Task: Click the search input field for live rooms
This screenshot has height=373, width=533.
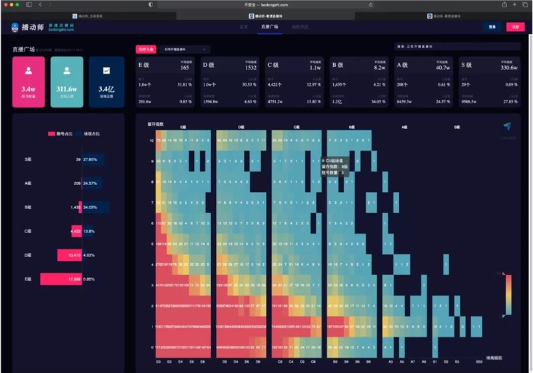Action: (x=456, y=47)
